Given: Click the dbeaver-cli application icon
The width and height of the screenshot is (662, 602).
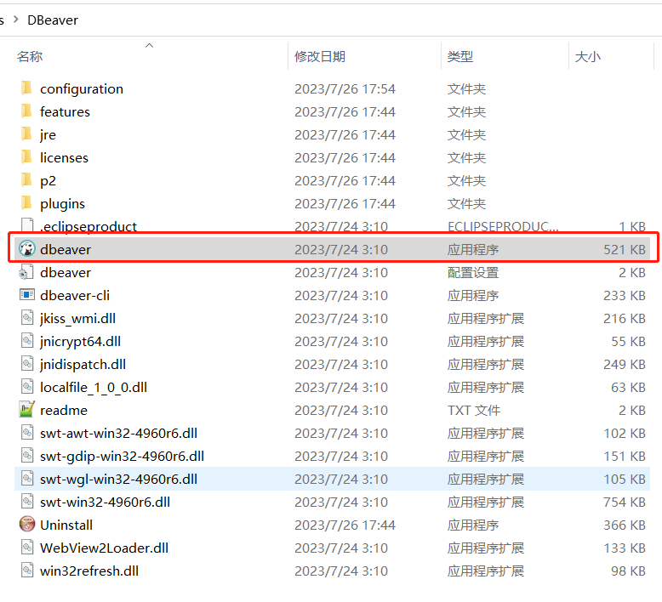Looking at the screenshot, I should (x=27, y=295).
